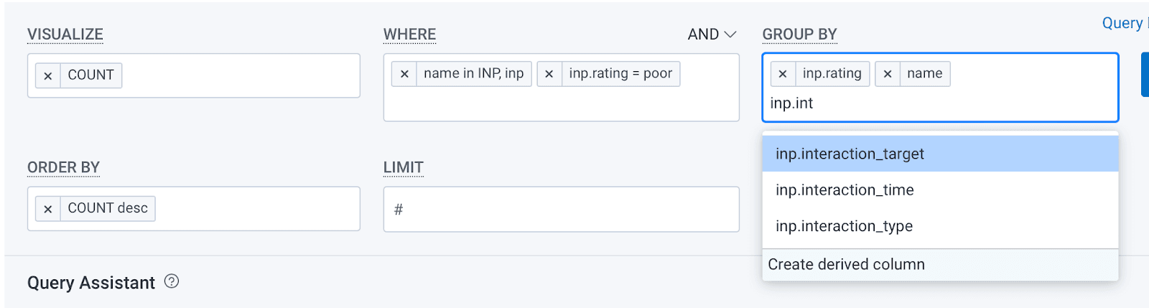The width and height of the screenshot is (1149, 308).
Task: Click Create derived column
Action: (846, 264)
